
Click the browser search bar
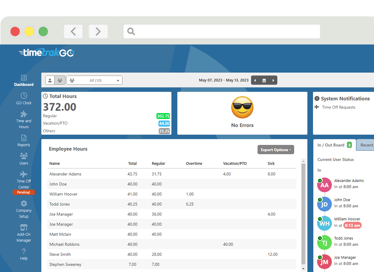[221, 31]
